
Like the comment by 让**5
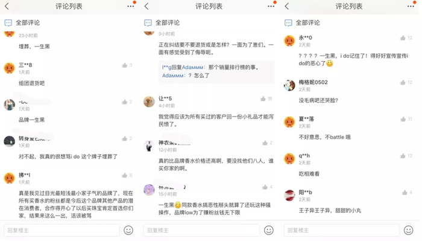coord(263,99)
